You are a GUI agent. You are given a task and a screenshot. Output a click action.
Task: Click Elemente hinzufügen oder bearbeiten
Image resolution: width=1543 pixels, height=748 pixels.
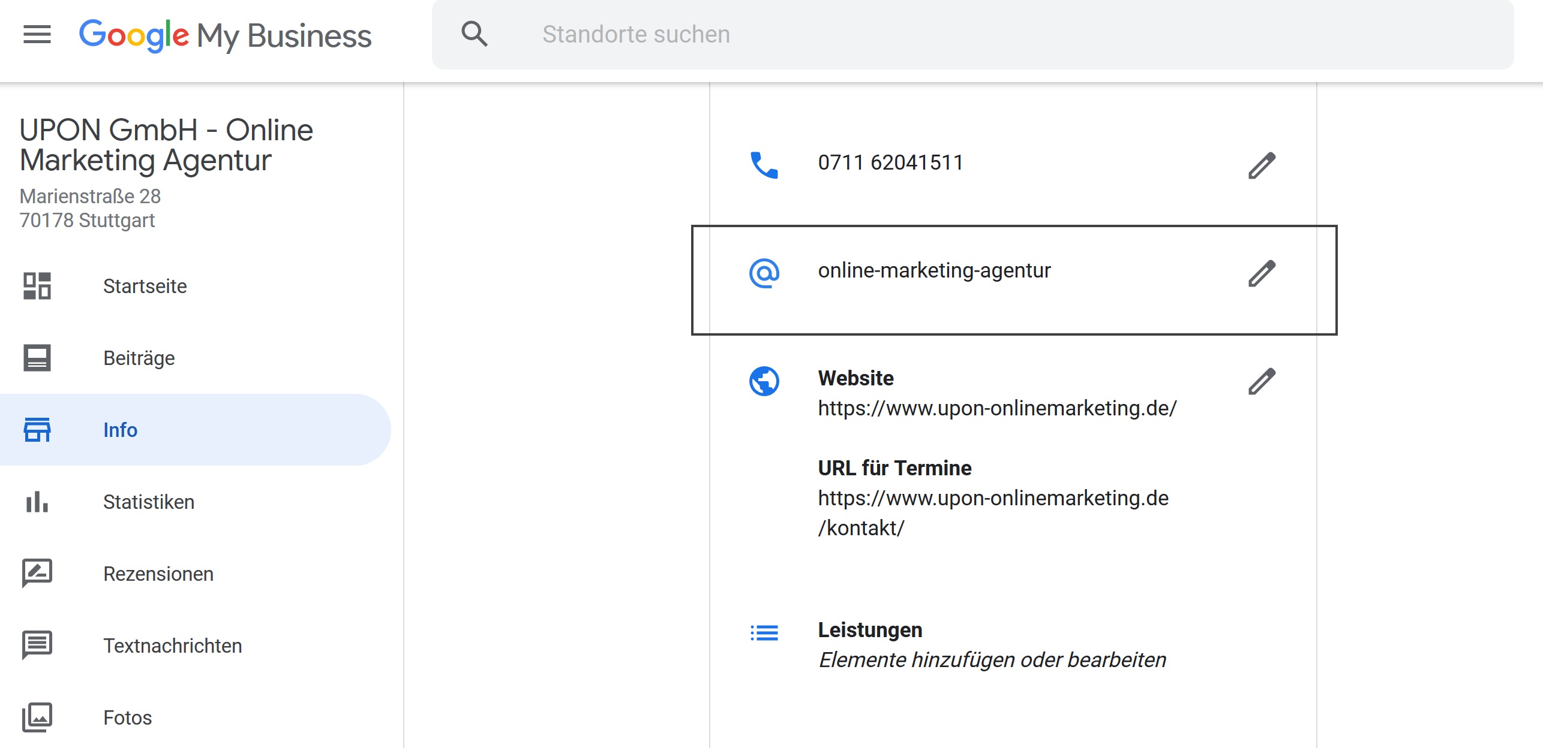coord(992,660)
